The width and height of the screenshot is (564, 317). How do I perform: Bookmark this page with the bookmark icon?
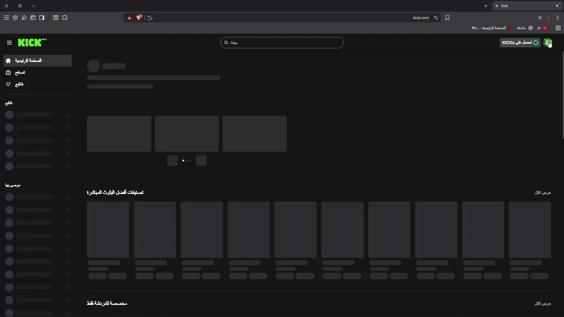click(x=447, y=18)
